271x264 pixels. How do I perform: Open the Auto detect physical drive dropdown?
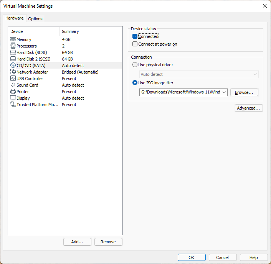pos(199,74)
